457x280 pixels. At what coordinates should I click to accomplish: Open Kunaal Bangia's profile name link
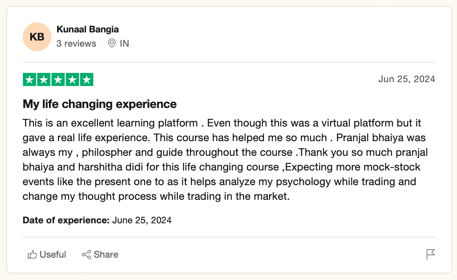point(88,29)
